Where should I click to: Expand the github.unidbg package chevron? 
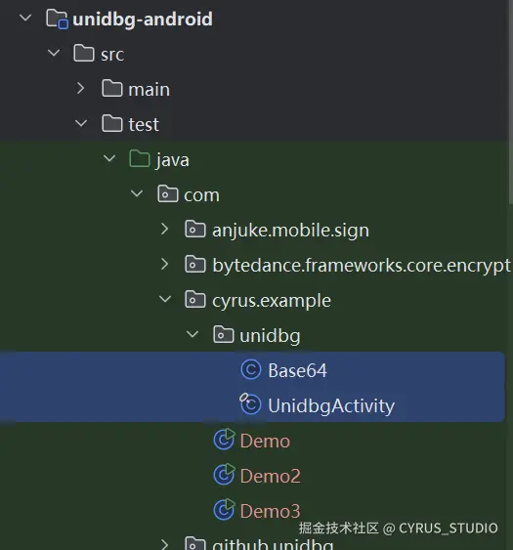tap(164, 544)
